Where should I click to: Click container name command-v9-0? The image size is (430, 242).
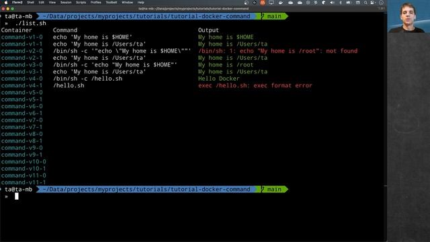(21, 148)
